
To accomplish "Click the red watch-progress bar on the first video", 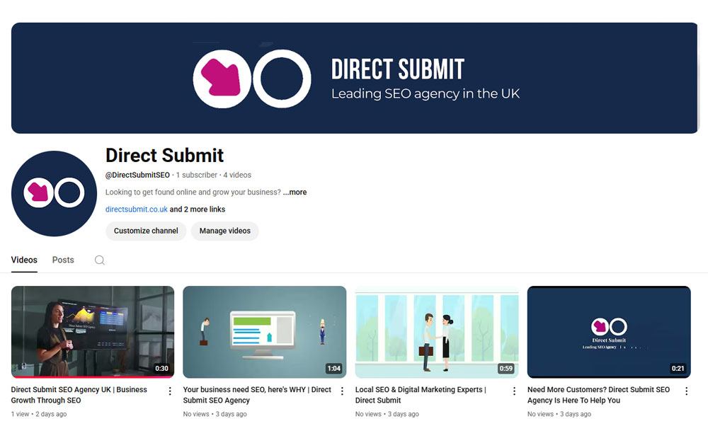I will pyautogui.click(x=93, y=376).
